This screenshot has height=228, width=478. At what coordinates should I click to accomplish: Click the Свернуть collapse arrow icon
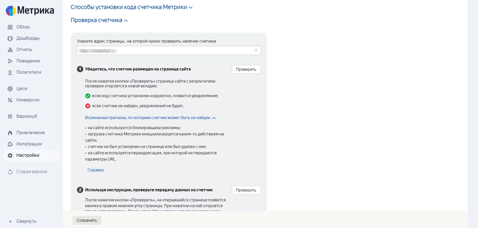click(x=10, y=221)
